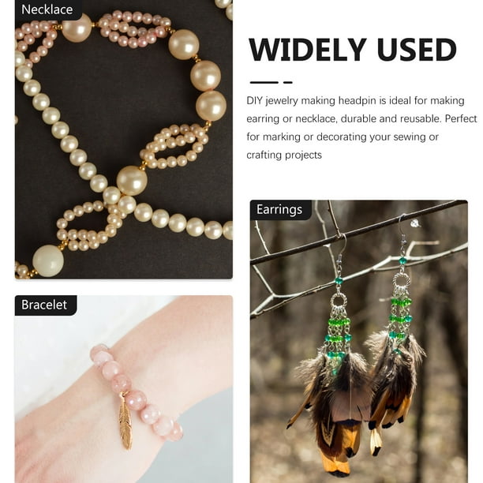The width and height of the screenshot is (483, 483).
Task: Open the pearl necklace photo
Action: 124,139
